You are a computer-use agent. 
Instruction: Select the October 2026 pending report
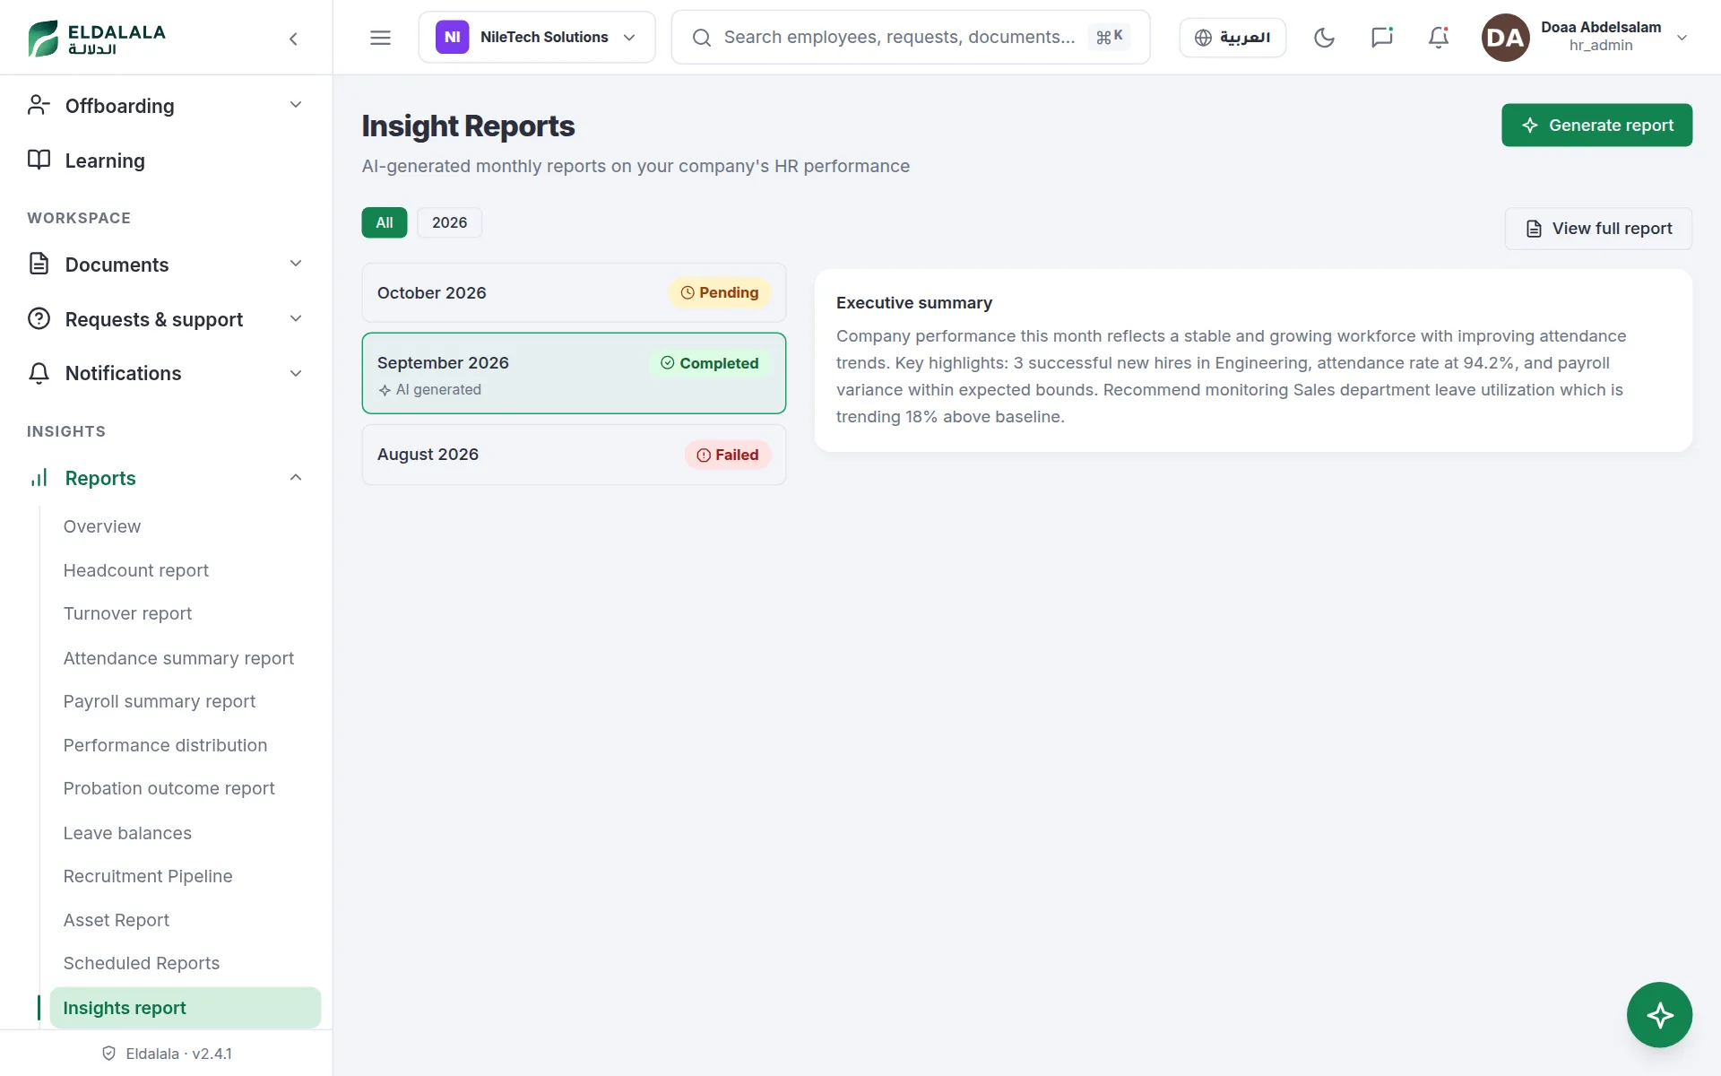coord(574,292)
